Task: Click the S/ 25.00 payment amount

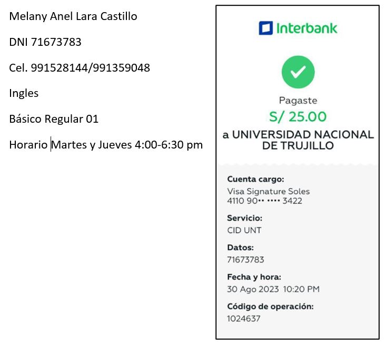Action: (298, 116)
